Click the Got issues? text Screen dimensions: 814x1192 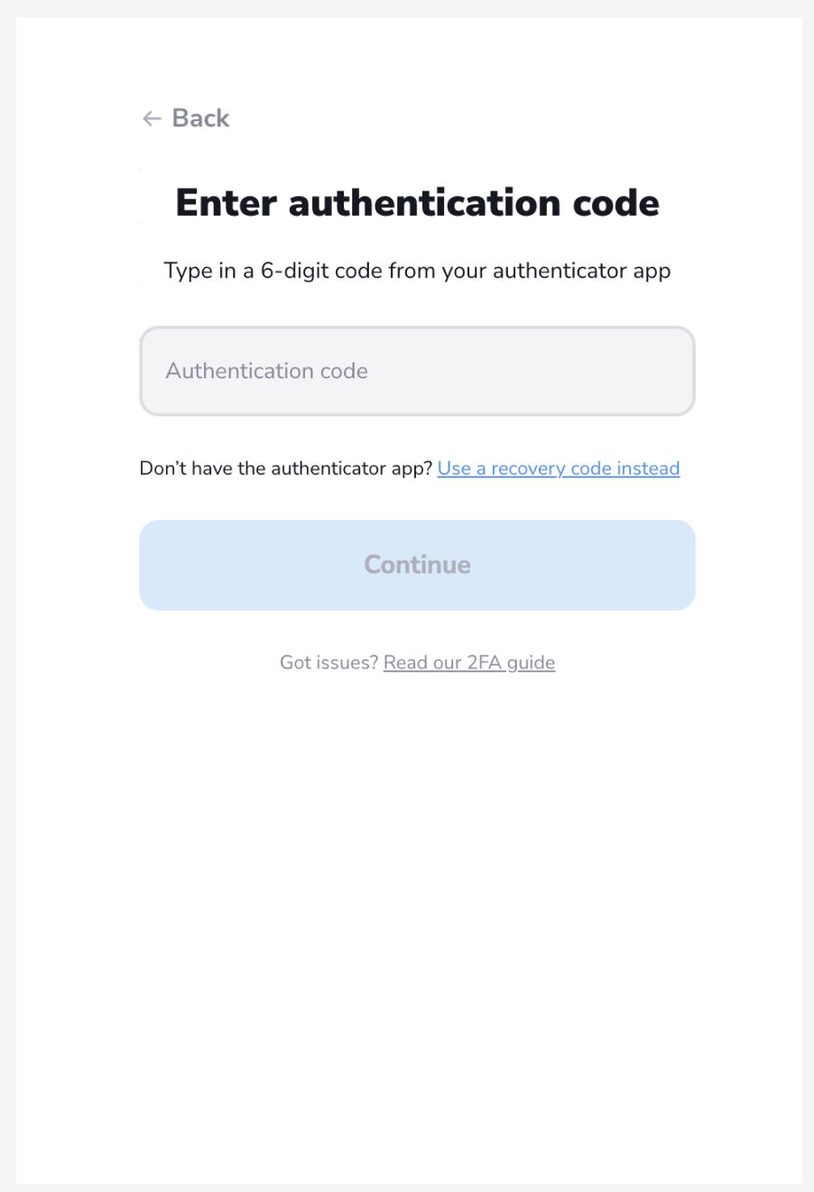(328, 663)
